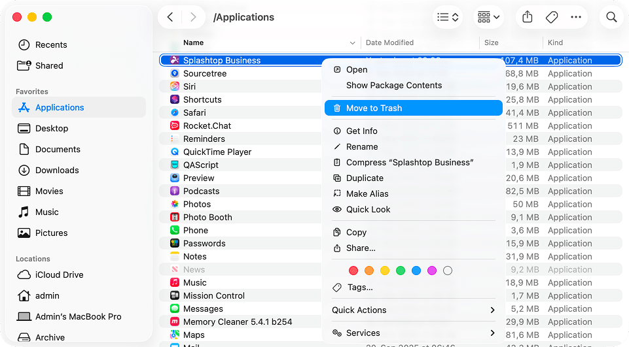Expand the Services submenu

tap(414, 333)
